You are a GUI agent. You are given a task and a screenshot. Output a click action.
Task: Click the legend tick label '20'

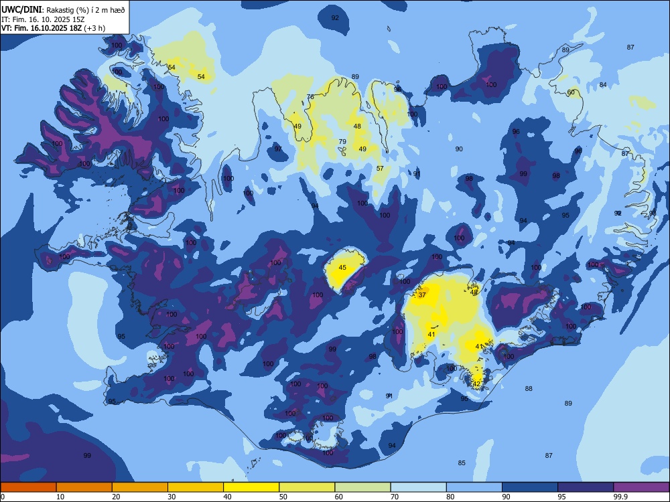(x=116, y=497)
